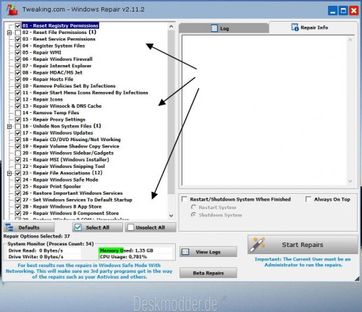Open the Beta Repairs button

click(209, 273)
